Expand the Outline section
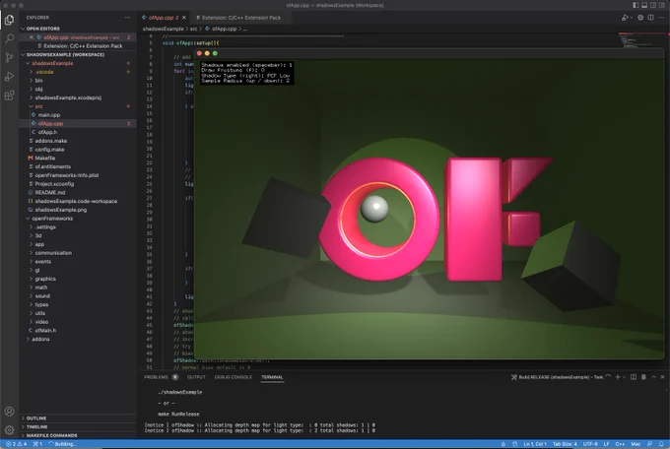 pyautogui.click(x=36, y=418)
